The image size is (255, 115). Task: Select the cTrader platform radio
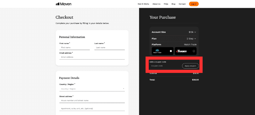pyautogui.click(x=194, y=51)
